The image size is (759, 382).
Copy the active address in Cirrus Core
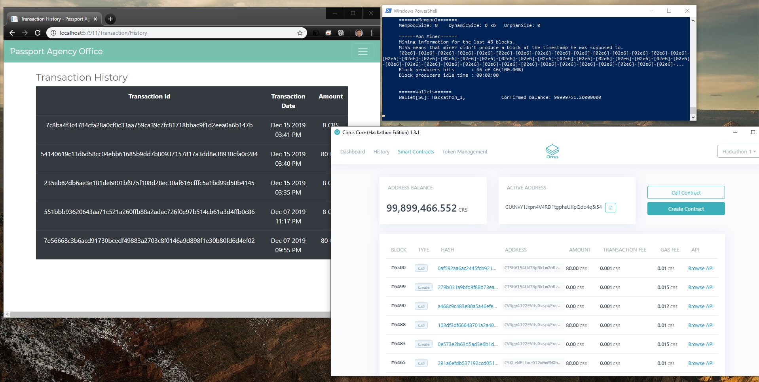tap(611, 207)
